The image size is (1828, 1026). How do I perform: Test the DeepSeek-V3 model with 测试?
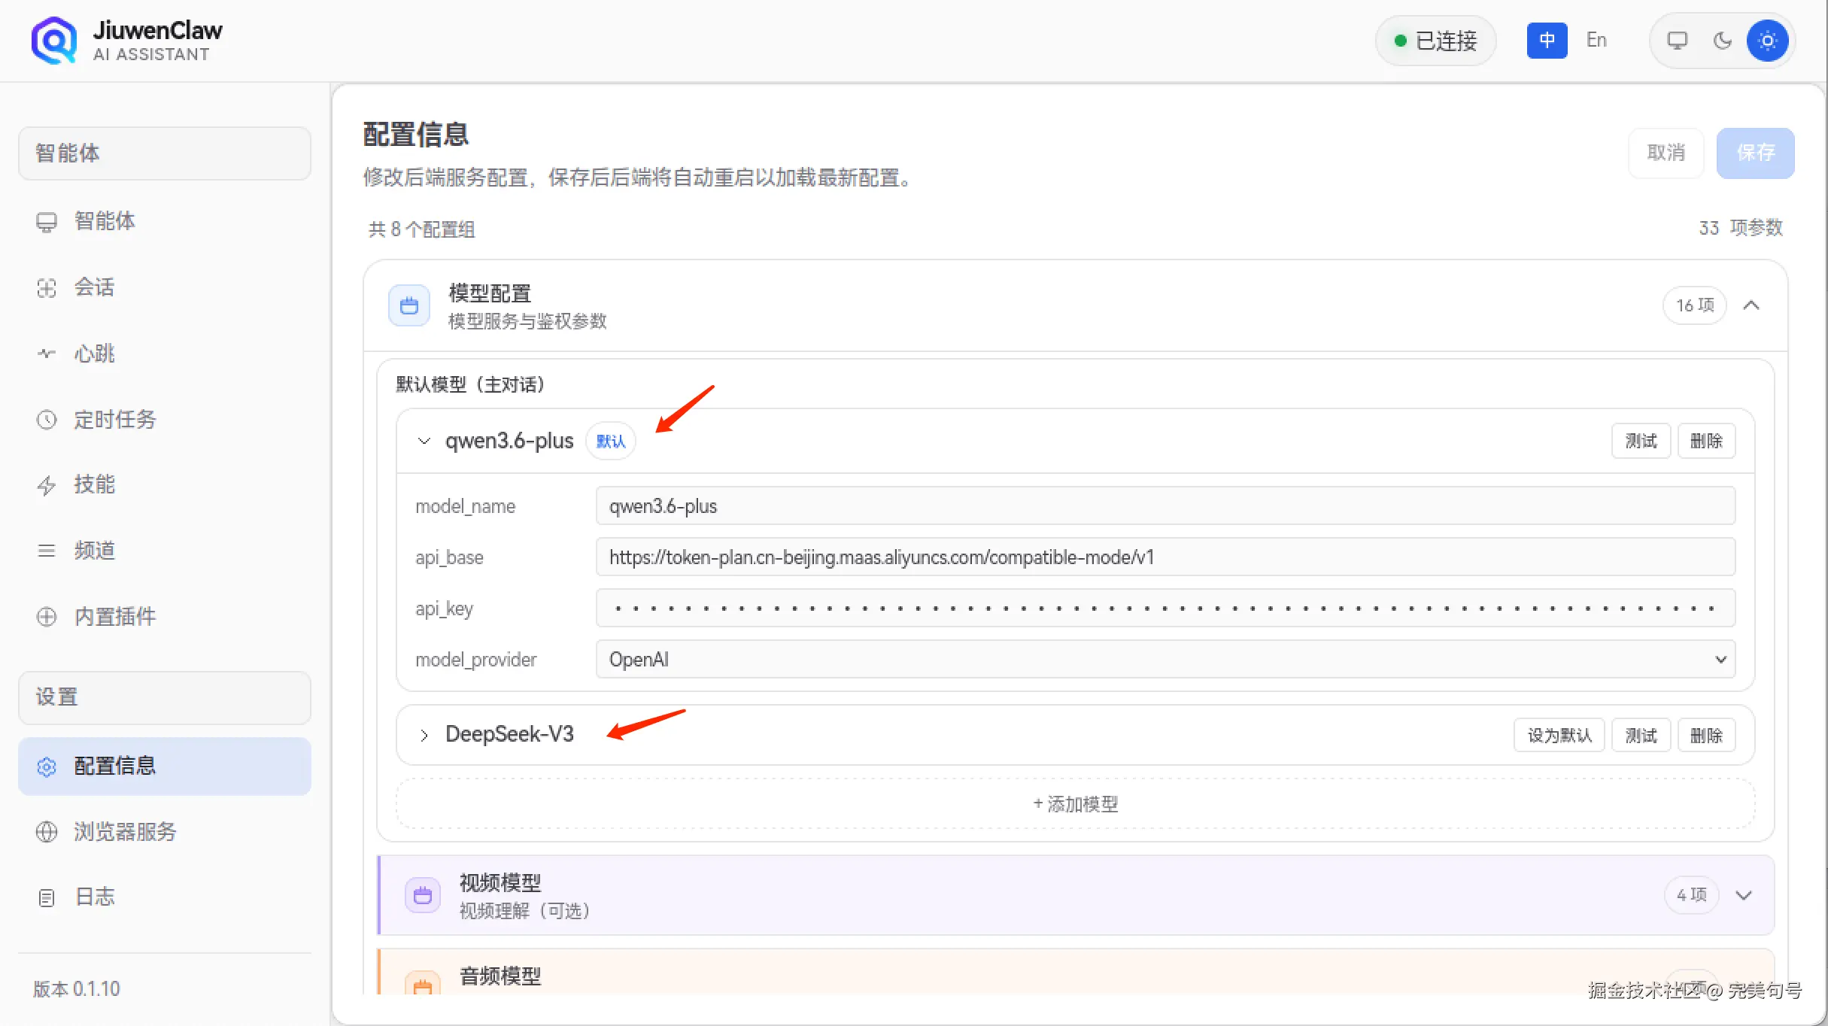(1641, 735)
